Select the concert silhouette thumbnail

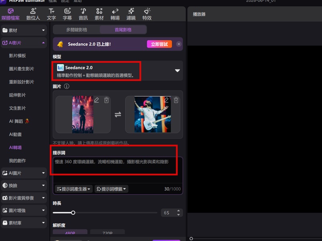[83, 115]
